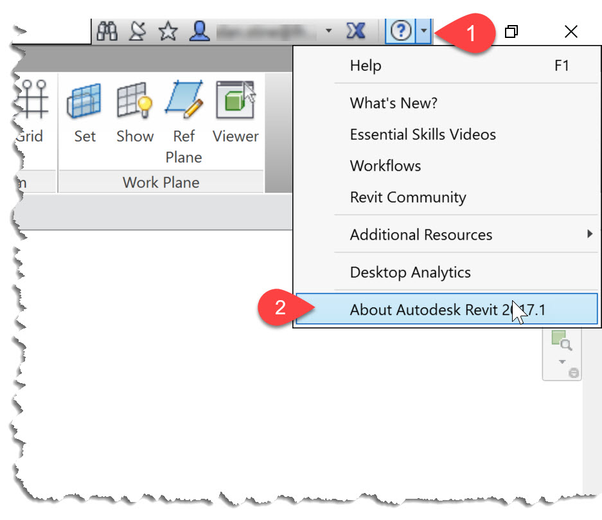The image size is (602, 520).
Task: Select Workflows in the help menu
Action: tap(385, 165)
